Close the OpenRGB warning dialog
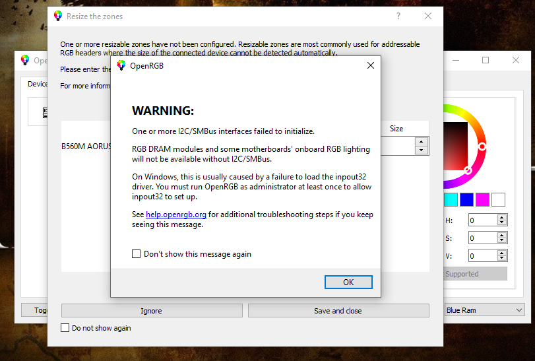 371,65
